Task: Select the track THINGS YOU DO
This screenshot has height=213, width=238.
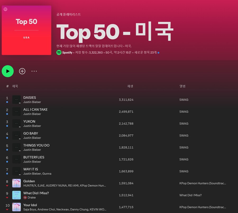Action: point(36,145)
